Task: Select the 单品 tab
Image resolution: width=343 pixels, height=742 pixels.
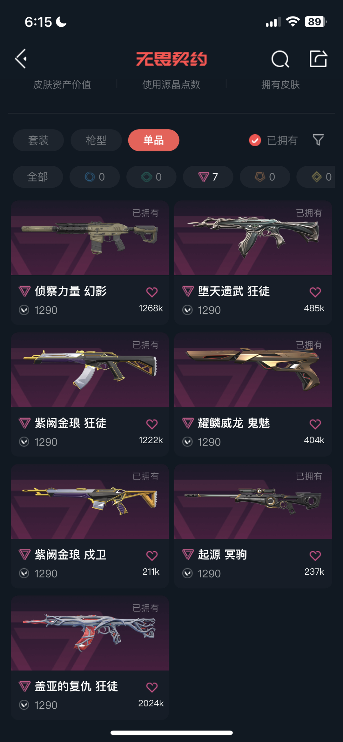Action: [x=154, y=140]
